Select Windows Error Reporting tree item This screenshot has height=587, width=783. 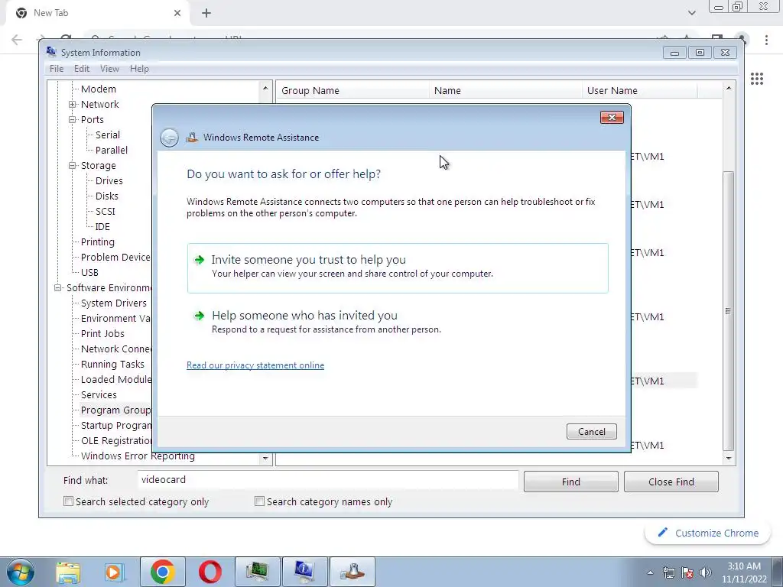[138, 456]
